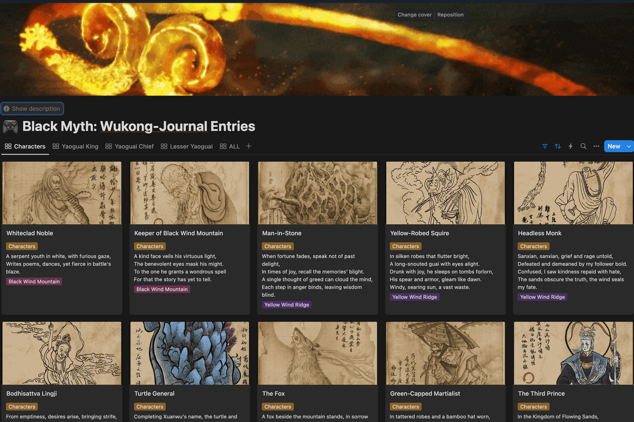Open Keeper of Black Wind Mountain thumbnail
This screenshot has height=422, width=634.
coord(190,193)
